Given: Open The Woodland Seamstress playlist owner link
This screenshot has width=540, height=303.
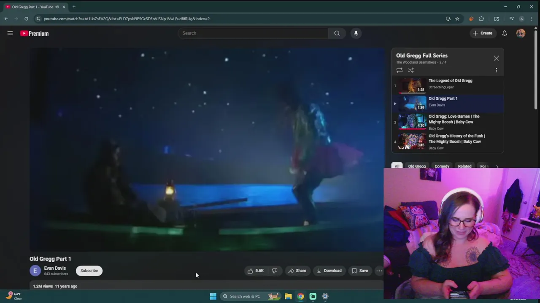Looking at the screenshot, I should 416,62.
